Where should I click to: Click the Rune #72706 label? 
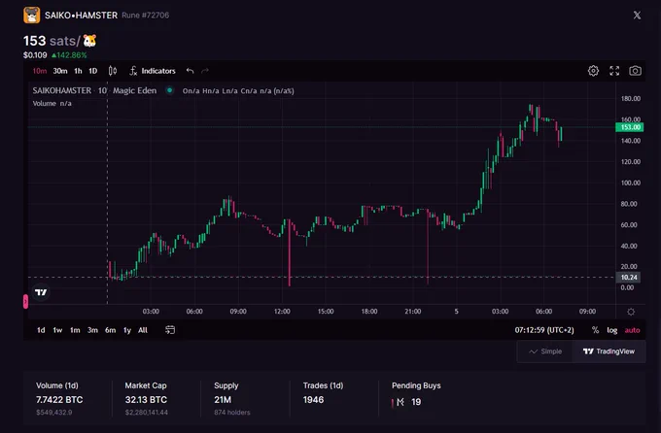click(x=146, y=16)
